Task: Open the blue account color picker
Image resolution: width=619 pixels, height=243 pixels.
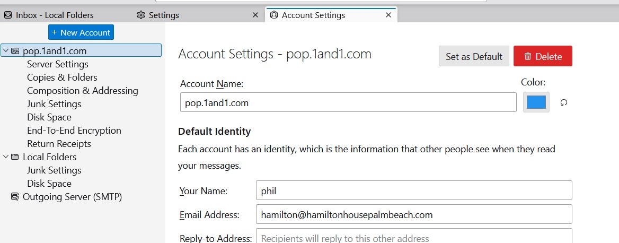Action: [536, 102]
